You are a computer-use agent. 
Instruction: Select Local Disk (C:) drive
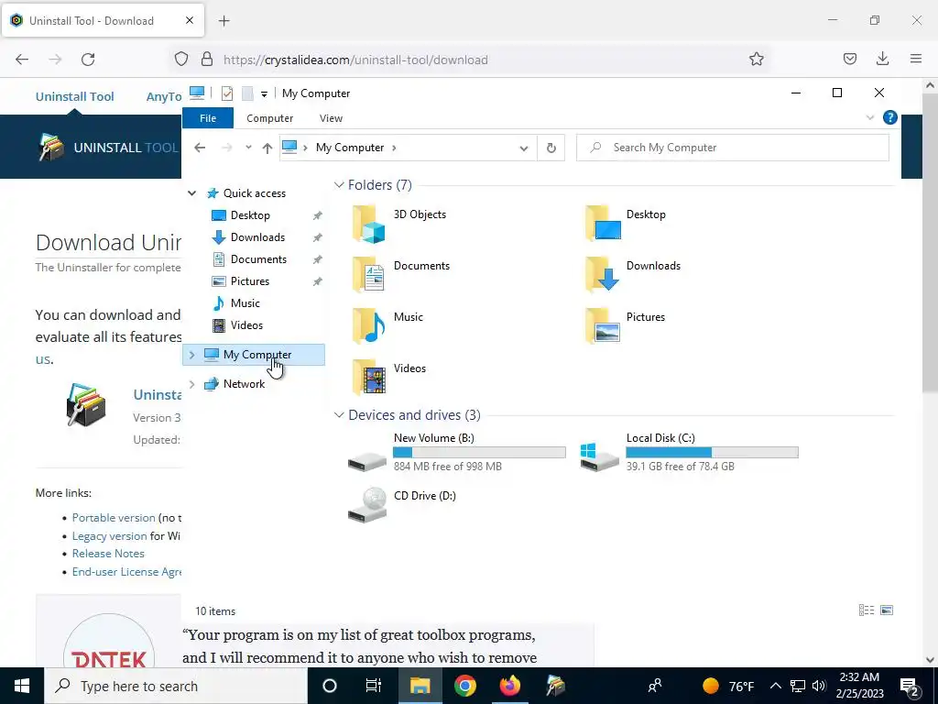(689, 453)
